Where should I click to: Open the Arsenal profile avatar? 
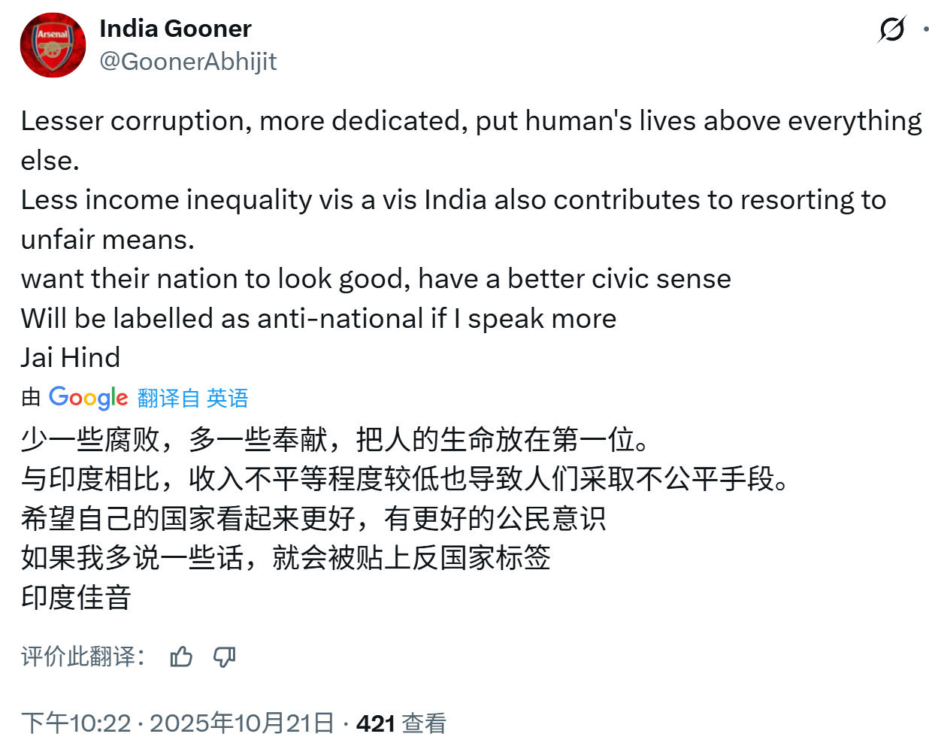(x=53, y=45)
